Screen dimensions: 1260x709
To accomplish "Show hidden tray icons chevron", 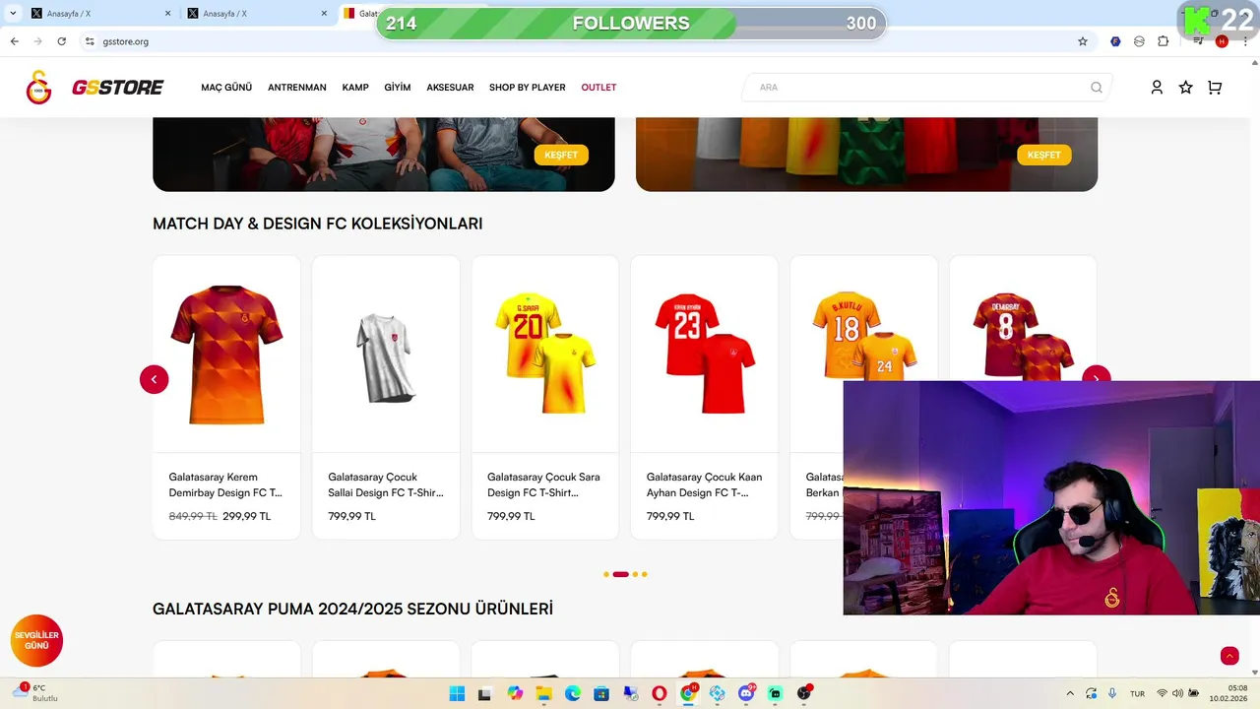I will (1070, 693).
